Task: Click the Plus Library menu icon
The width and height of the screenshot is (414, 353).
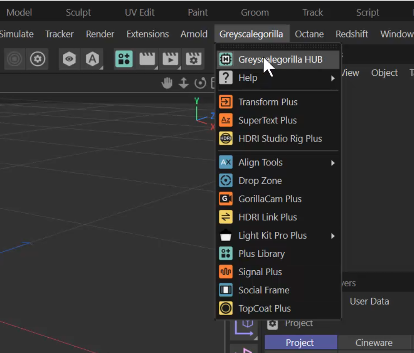Action: pos(226,254)
